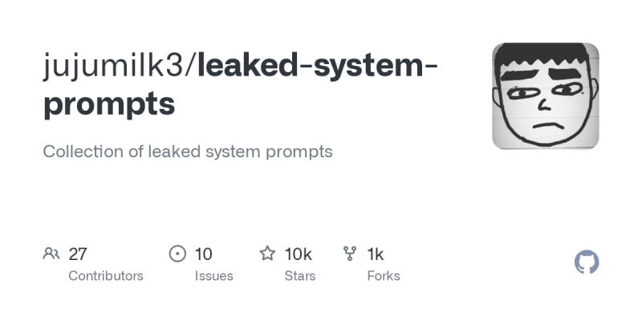Click the Contributors people icon
The width and height of the screenshot is (642, 321).
(x=51, y=254)
